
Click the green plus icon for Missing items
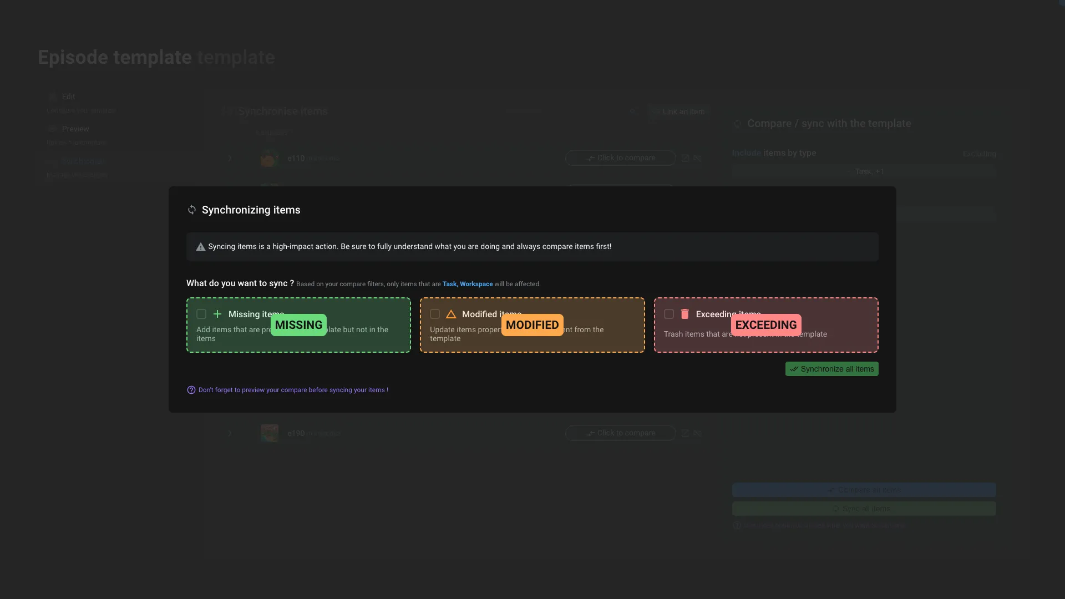[x=217, y=314]
